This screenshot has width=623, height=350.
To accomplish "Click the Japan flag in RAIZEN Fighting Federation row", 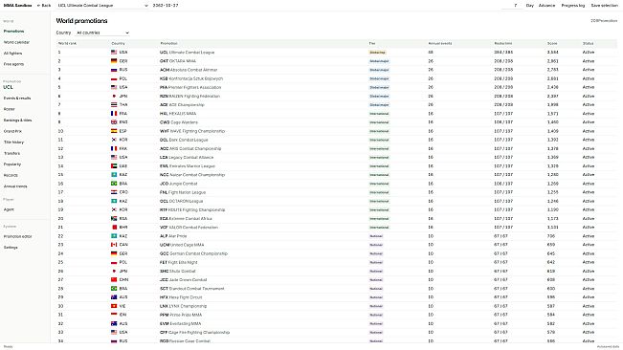I will 114,96.
